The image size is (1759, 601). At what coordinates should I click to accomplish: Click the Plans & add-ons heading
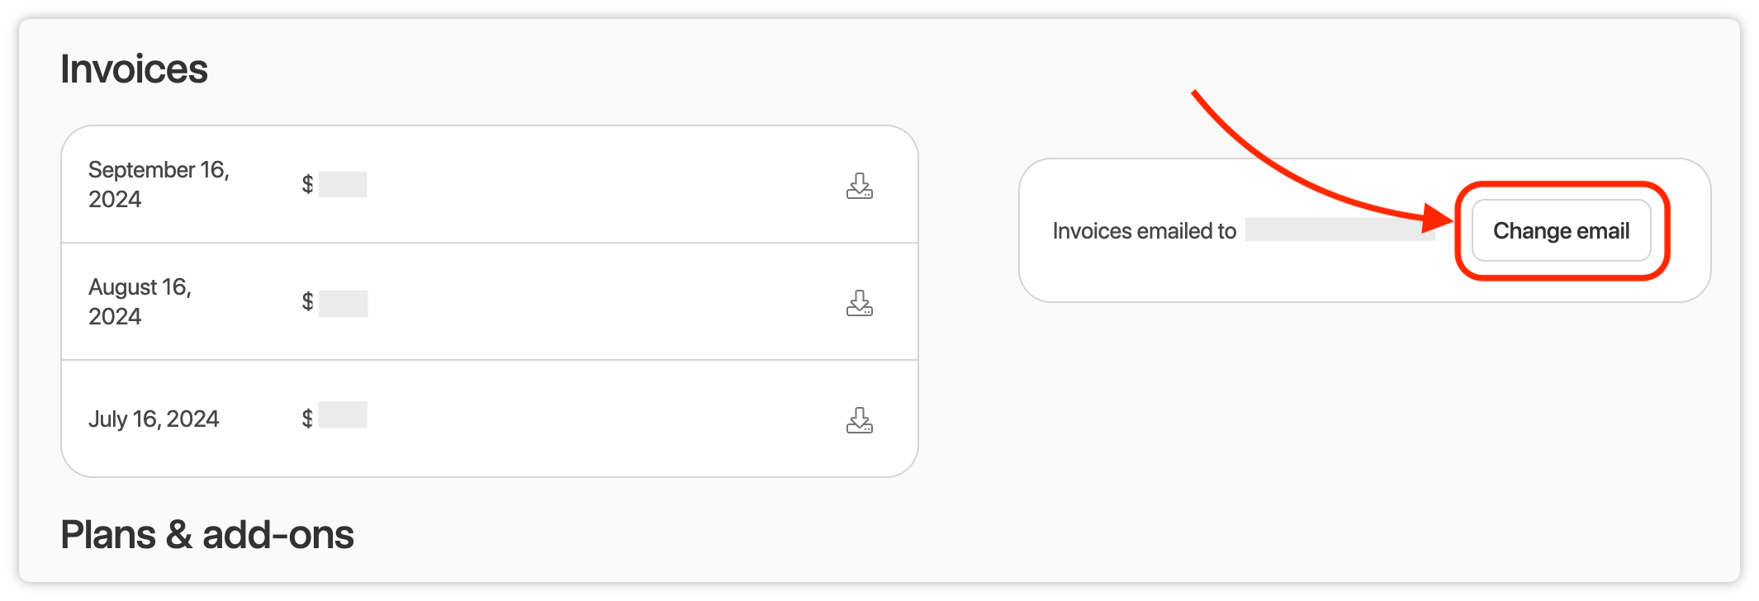click(x=206, y=535)
